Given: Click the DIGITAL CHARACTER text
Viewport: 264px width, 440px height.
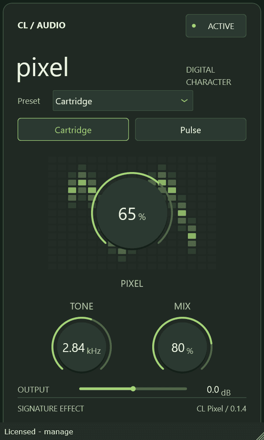Looking at the screenshot, I should (209, 76).
